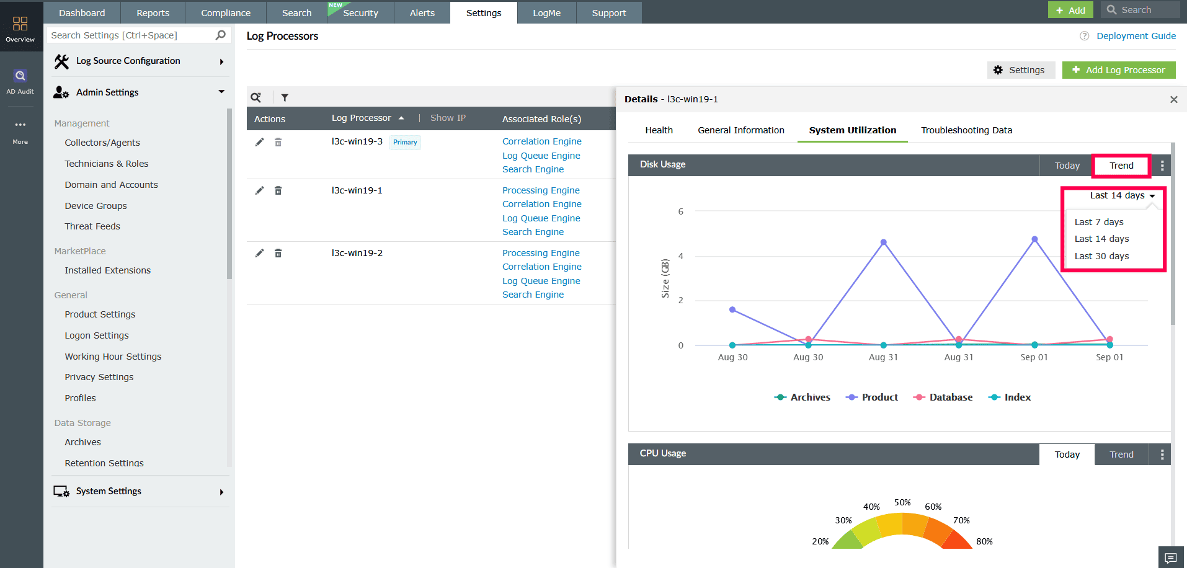
Task: Open the Compliance tab in the top menu
Action: tap(225, 12)
